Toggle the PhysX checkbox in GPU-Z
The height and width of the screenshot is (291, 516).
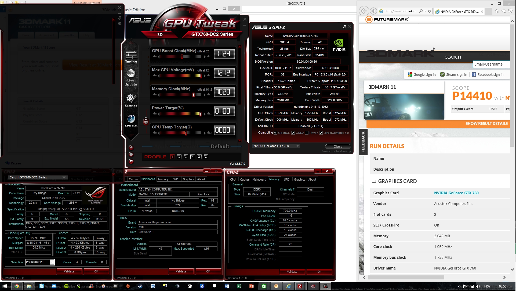point(307,133)
